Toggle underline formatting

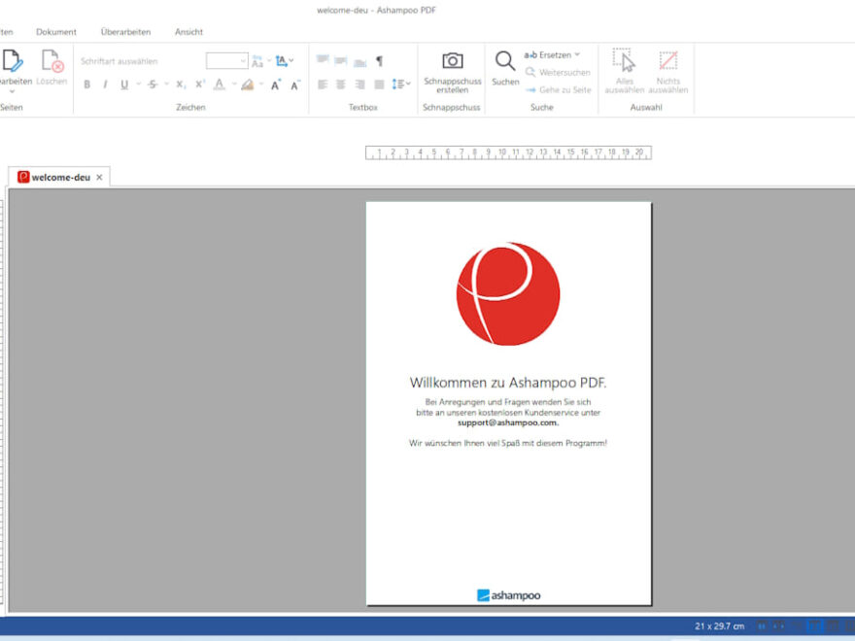point(124,84)
